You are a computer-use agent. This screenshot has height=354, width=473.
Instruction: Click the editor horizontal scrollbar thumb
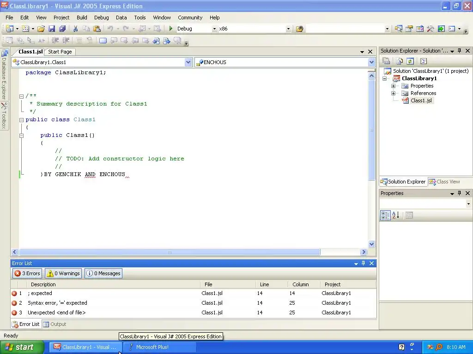pos(170,252)
